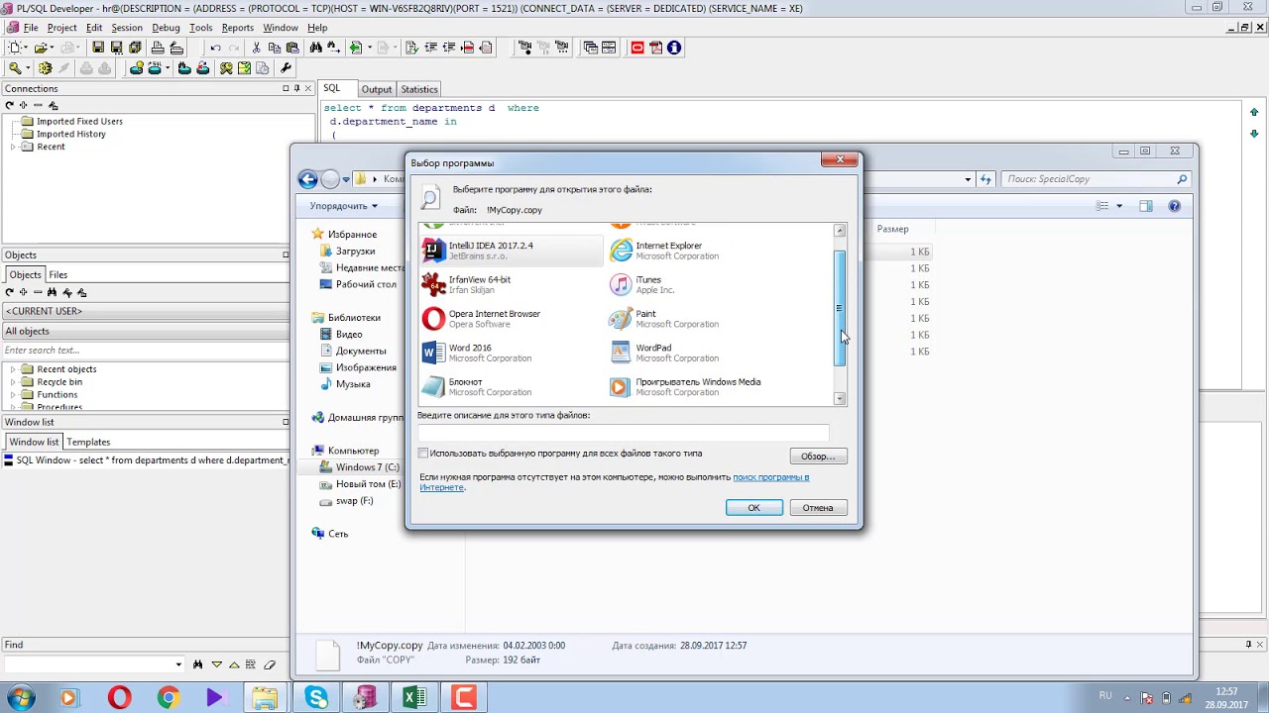This screenshot has height=713, width=1269.
Task: Expand the Recycle bin tree node
Action: click(14, 382)
